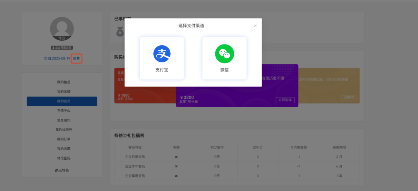Click the 企业年度会员 table row label

coord(135,176)
